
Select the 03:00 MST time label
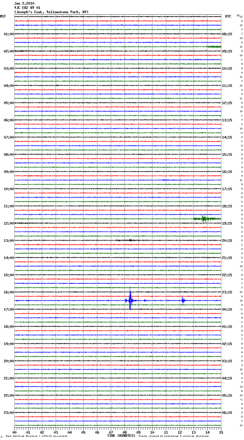[9, 69]
